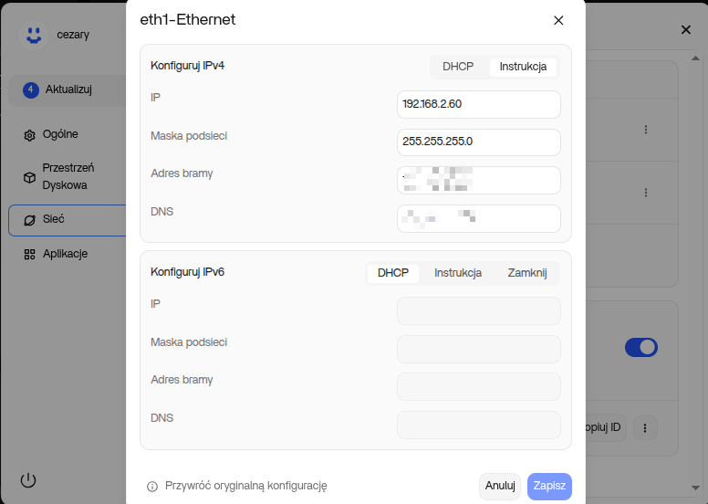The image size is (708, 504).
Task: Click the IPv4 IP address field
Action: 478,104
